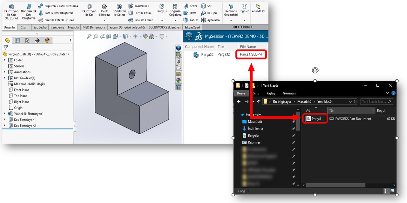Open the TekyazXpert tab
This screenshot has width=407, height=203.
(192, 27)
